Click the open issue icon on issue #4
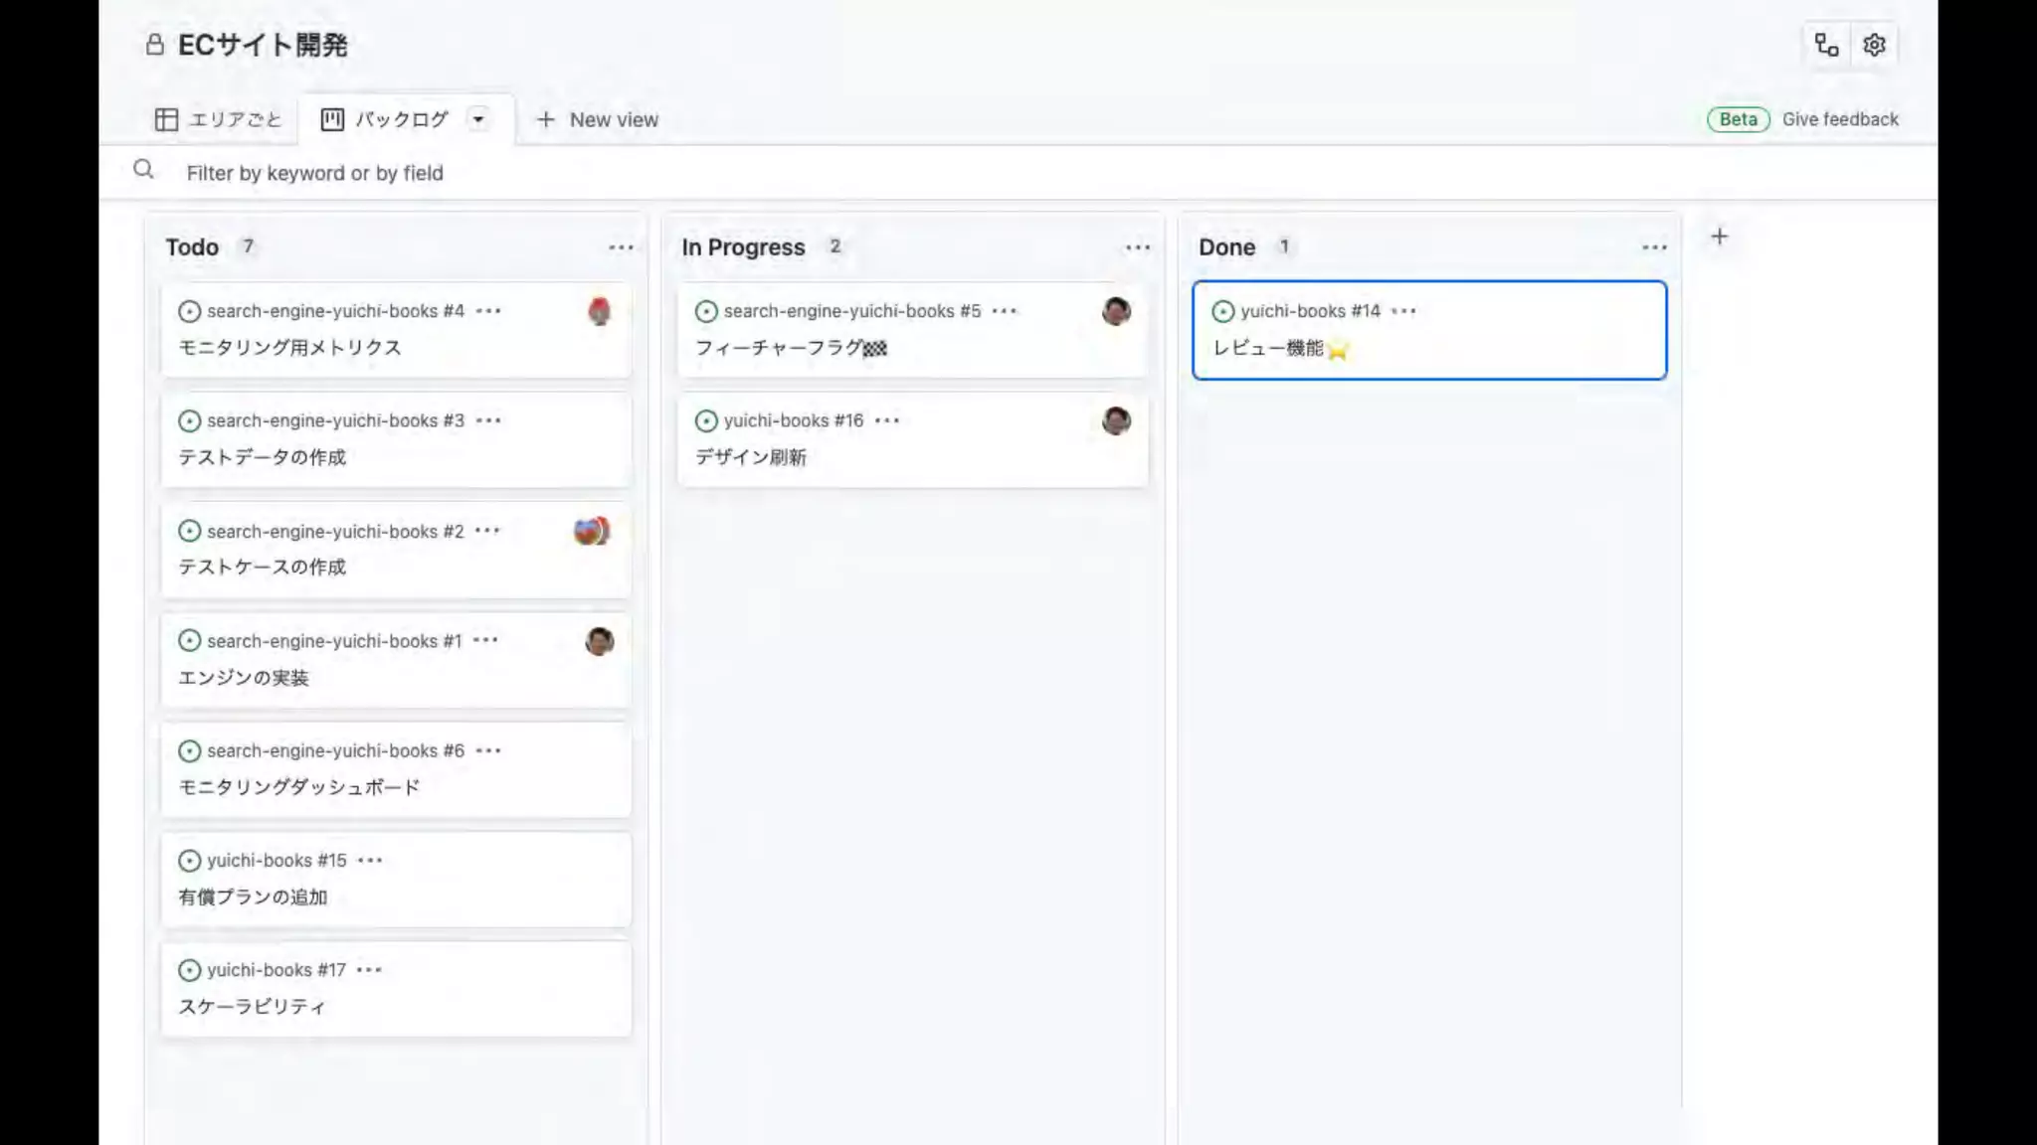This screenshot has height=1145, width=2037. (189, 311)
